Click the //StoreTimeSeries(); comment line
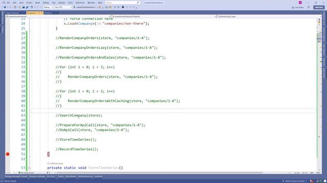Screen dimensions: 327x183 tap(76, 139)
